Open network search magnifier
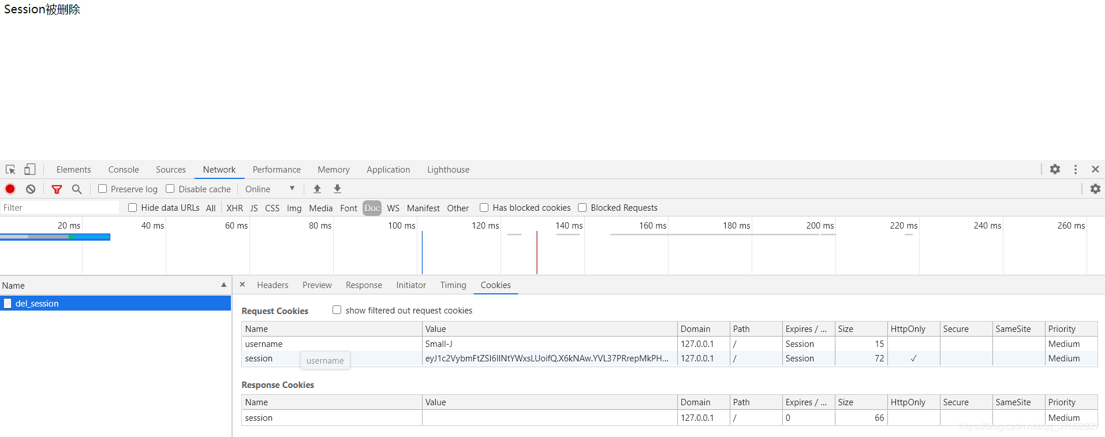The height and width of the screenshot is (437, 1105). tap(77, 189)
